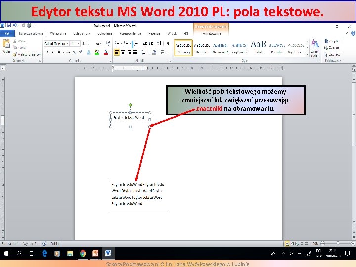Expand the styles gallery more arrow

pyautogui.click(x=308, y=54)
